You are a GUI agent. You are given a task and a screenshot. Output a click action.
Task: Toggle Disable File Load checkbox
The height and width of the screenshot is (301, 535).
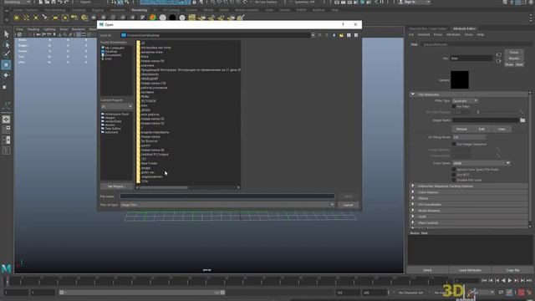tap(454, 180)
